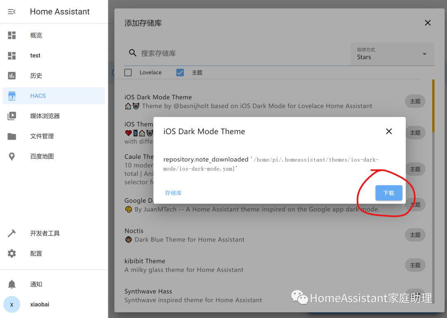Select 媒体浏览器 in the sidebar
The width and height of the screenshot is (447, 318).
53,116
